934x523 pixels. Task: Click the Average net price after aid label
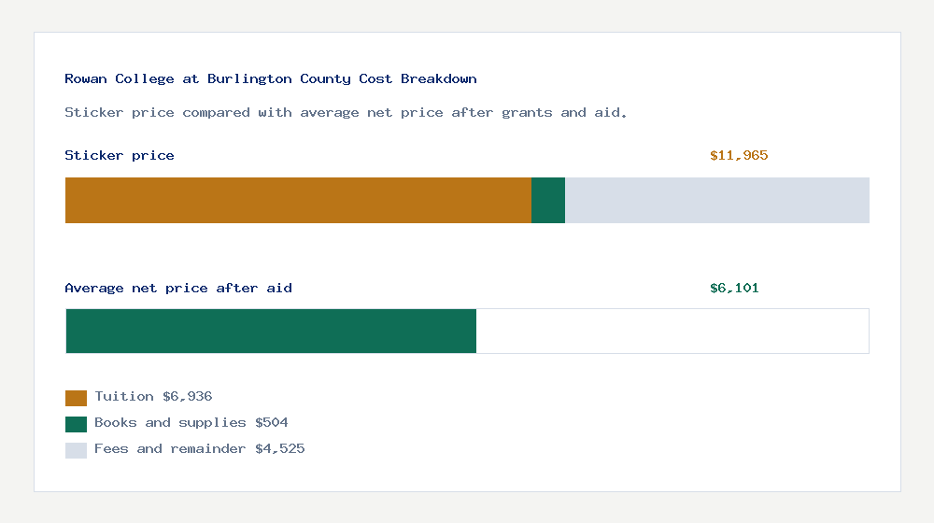tap(178, 289)
